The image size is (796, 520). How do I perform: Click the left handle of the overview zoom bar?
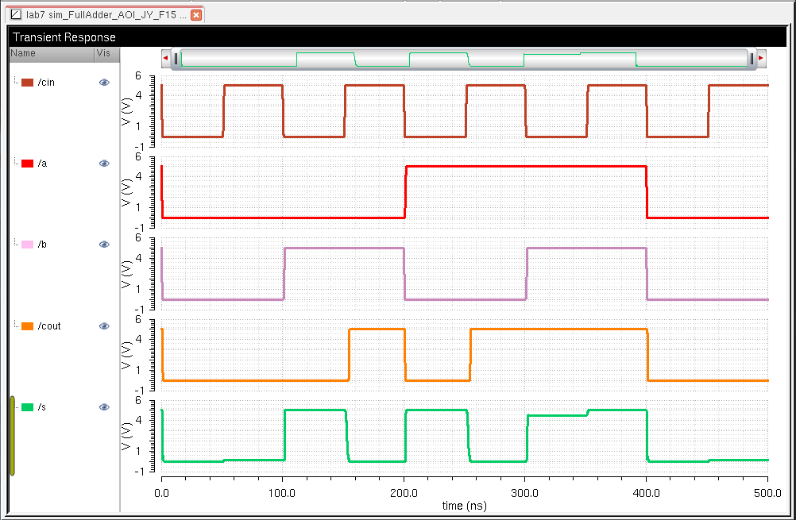(x=176, y=58)
